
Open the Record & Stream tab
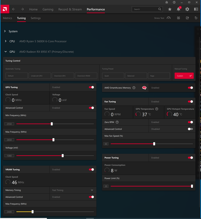(70, 9)
